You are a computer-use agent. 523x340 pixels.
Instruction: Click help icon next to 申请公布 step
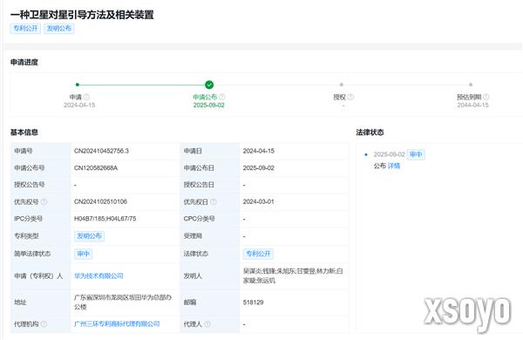pyautogui.click(x=221, y=97)
